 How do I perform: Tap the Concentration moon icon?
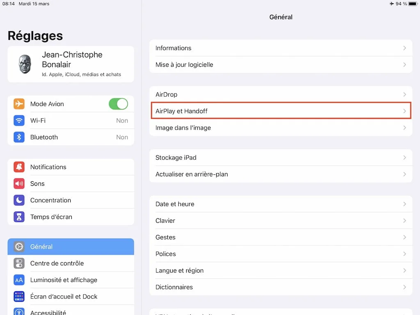pos(19,200)
